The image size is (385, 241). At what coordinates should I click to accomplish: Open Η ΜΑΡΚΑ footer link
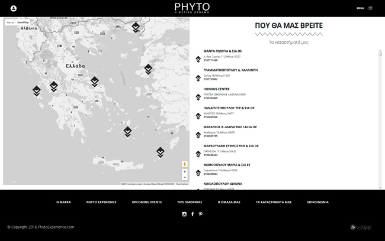click(63, 202)
